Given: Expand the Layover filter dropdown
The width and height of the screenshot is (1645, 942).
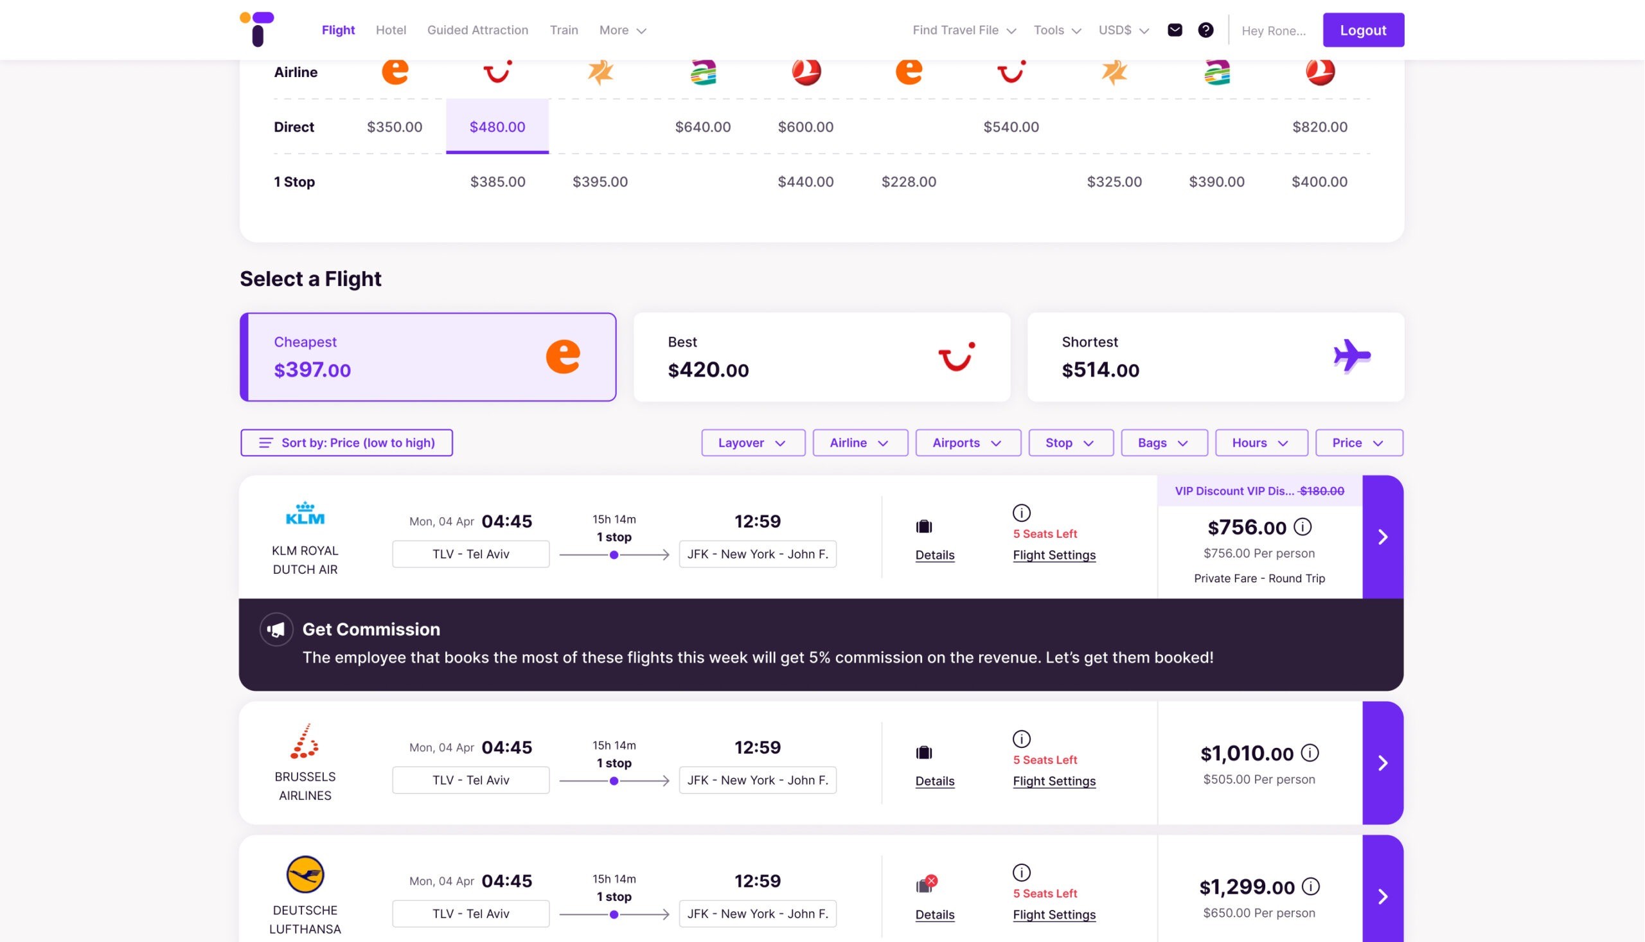Looking at the screenshot, I should pyautogui.click(x=752, y=443).
